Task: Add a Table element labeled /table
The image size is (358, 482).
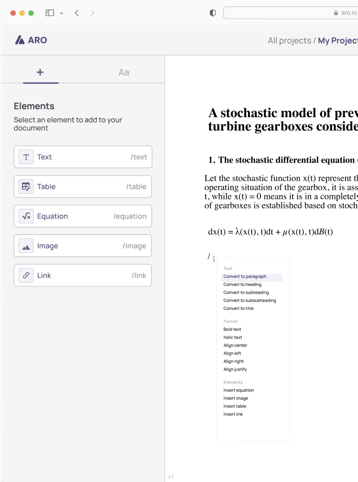Action: pyautogui.click(x=83, y=186)
